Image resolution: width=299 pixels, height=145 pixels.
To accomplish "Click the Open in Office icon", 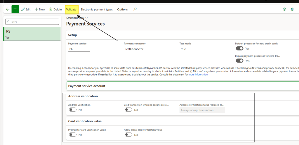I will pyautogui.click(x=292, y=9).
